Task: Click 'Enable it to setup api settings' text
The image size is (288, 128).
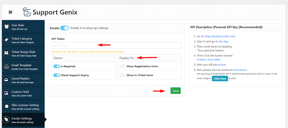Action: (89, 28)
